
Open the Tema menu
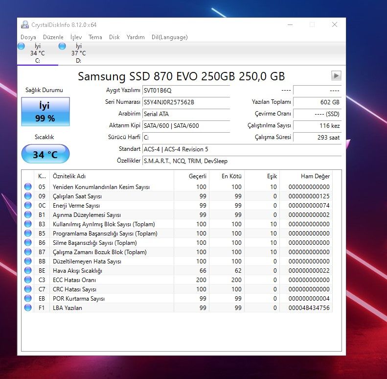pos(95,37)
